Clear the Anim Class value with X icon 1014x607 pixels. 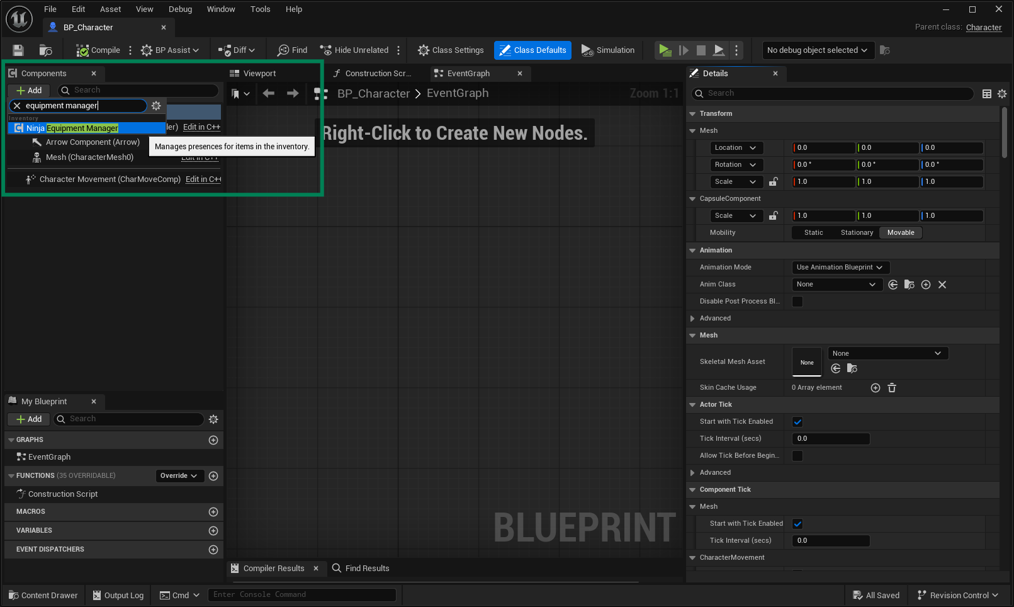coord(942,285)
